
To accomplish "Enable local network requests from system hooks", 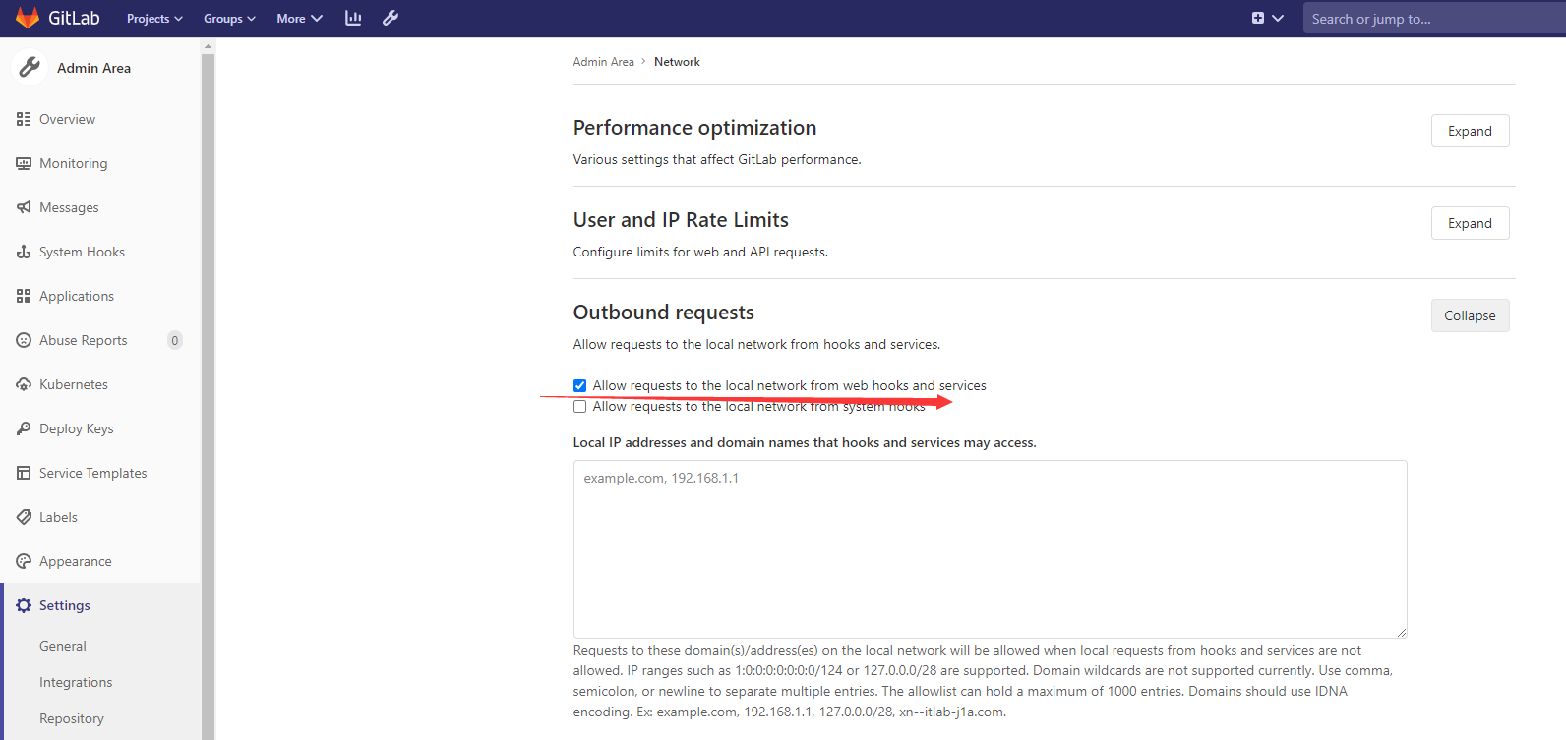I will (579, 406).
